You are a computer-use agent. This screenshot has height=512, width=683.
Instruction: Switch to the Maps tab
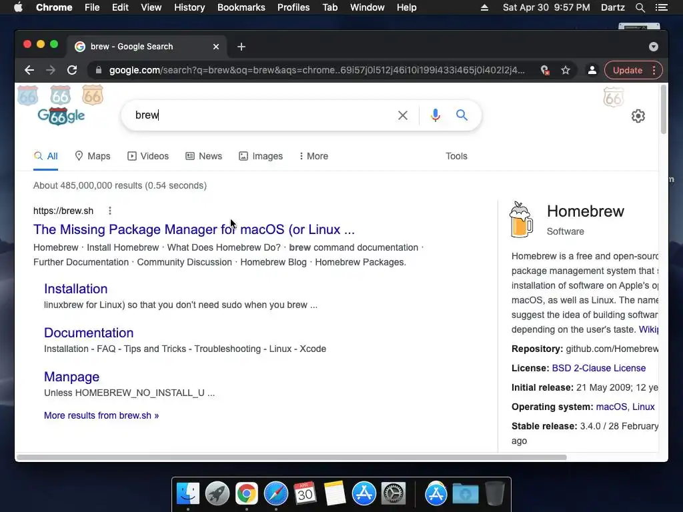[x=92, y=156]
